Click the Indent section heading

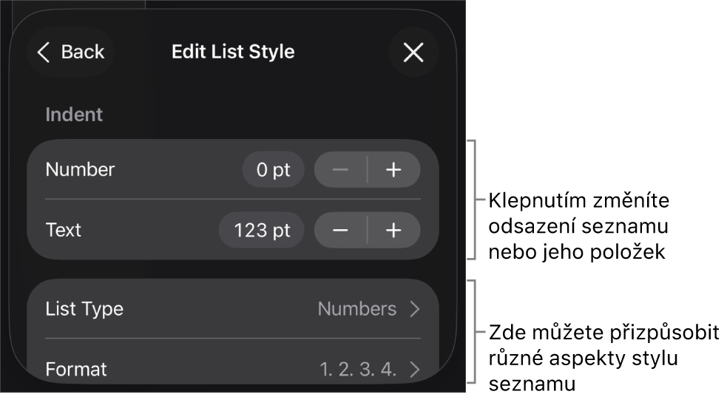(x=74, y=115)
